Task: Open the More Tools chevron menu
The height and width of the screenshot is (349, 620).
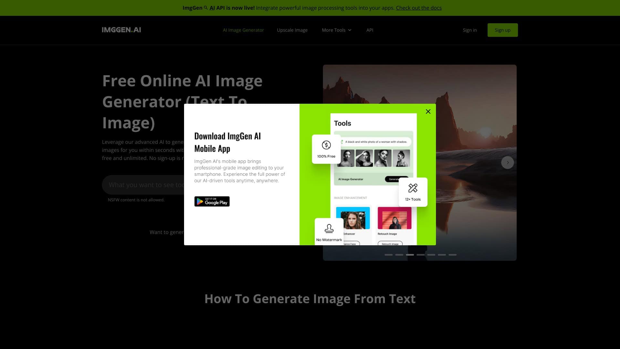Action: point(350,30)
